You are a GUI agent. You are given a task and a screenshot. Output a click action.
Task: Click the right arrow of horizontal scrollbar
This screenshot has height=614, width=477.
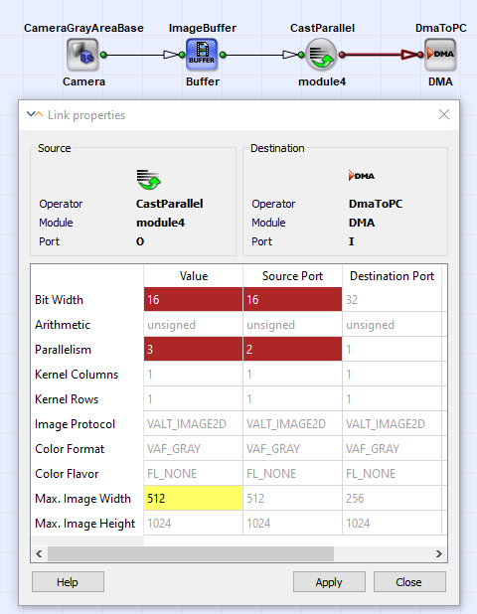pos(439,553)
